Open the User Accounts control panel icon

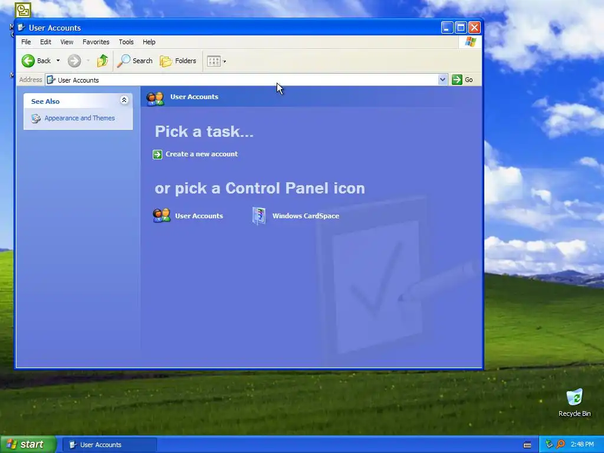(x=162, y=216)
